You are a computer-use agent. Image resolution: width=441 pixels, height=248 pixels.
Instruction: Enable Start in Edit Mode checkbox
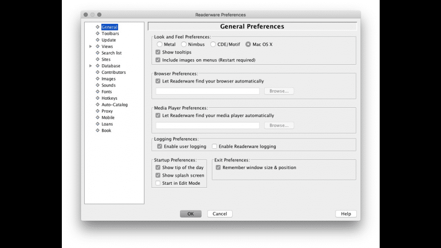158,183
